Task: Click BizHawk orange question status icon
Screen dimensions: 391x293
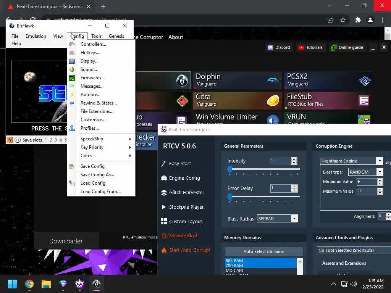Action: tap(10, 140)
